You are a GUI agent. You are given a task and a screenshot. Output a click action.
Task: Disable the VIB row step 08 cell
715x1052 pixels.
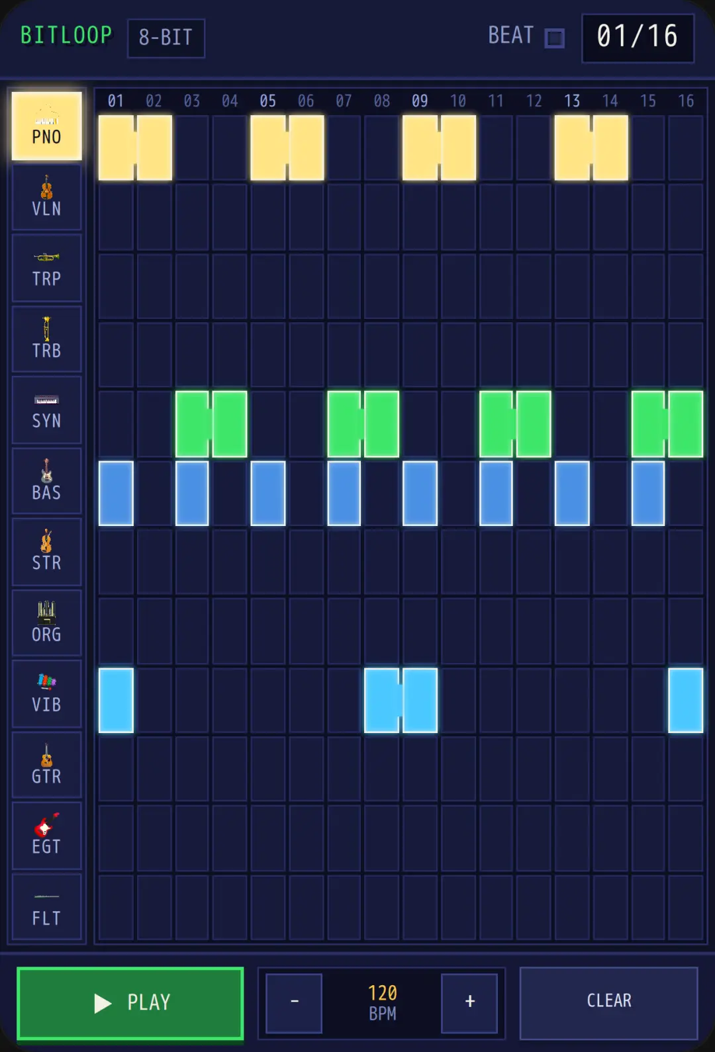tap(382, 701)
